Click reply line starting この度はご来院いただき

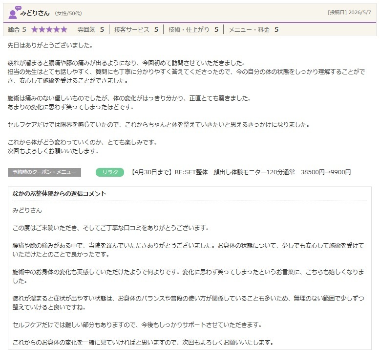pos(111,228)
